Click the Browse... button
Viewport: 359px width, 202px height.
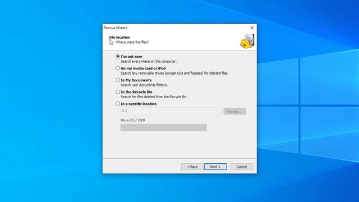pyautogui.click(x=234, y=111)
